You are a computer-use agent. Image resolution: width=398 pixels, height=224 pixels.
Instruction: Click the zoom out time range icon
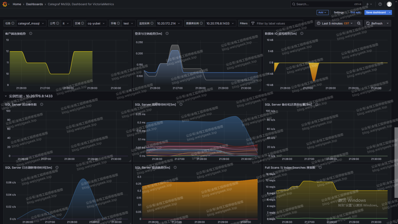[359, 23]
